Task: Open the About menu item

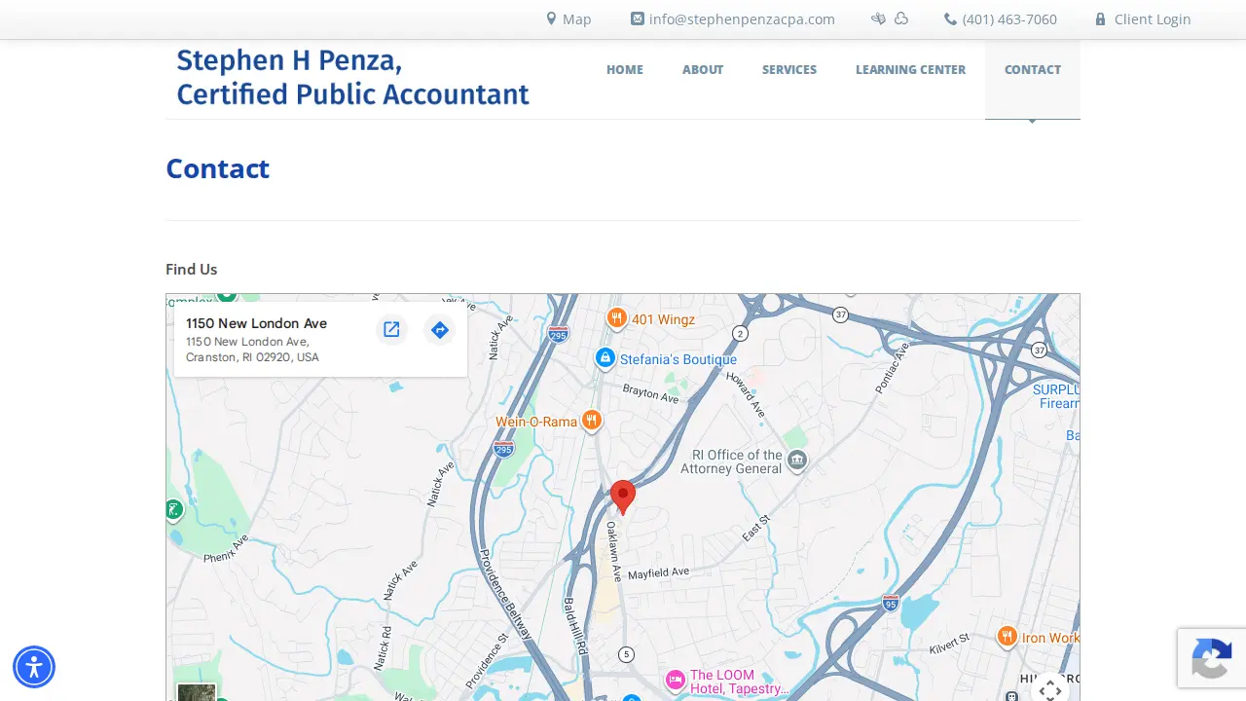Action: click(x=703, y=70)
